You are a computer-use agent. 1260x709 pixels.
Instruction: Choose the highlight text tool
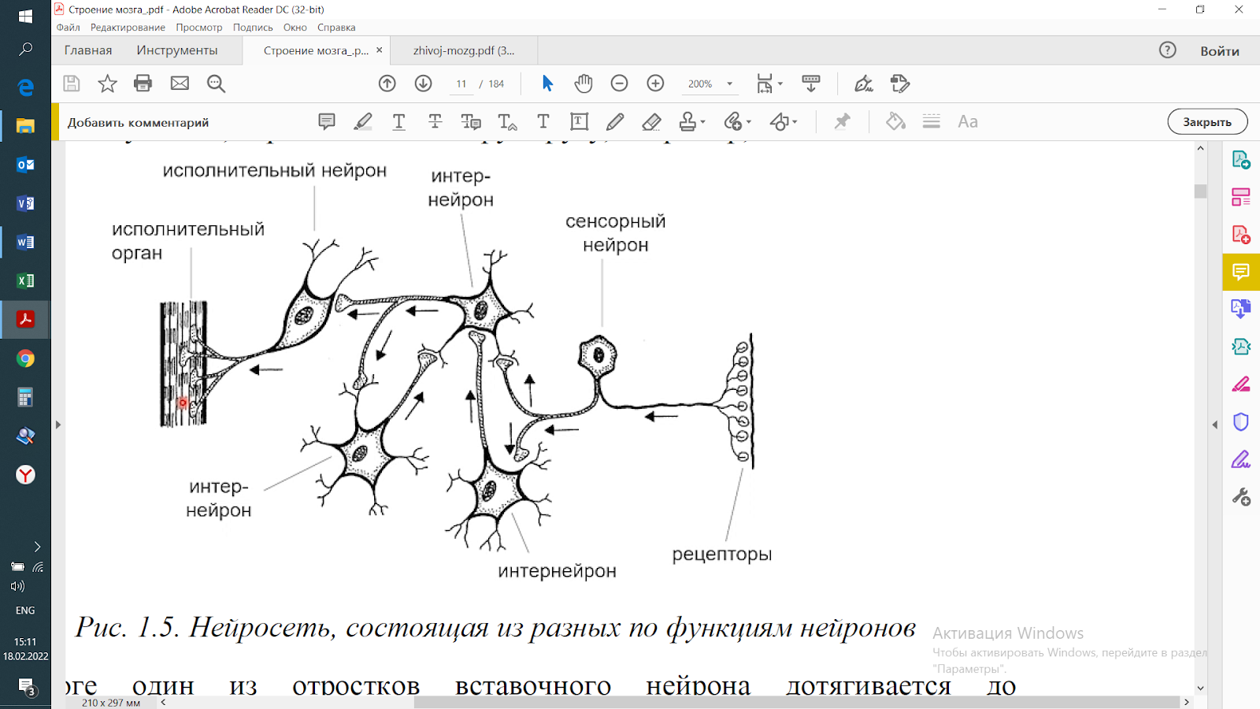click(x=363, y=122)
